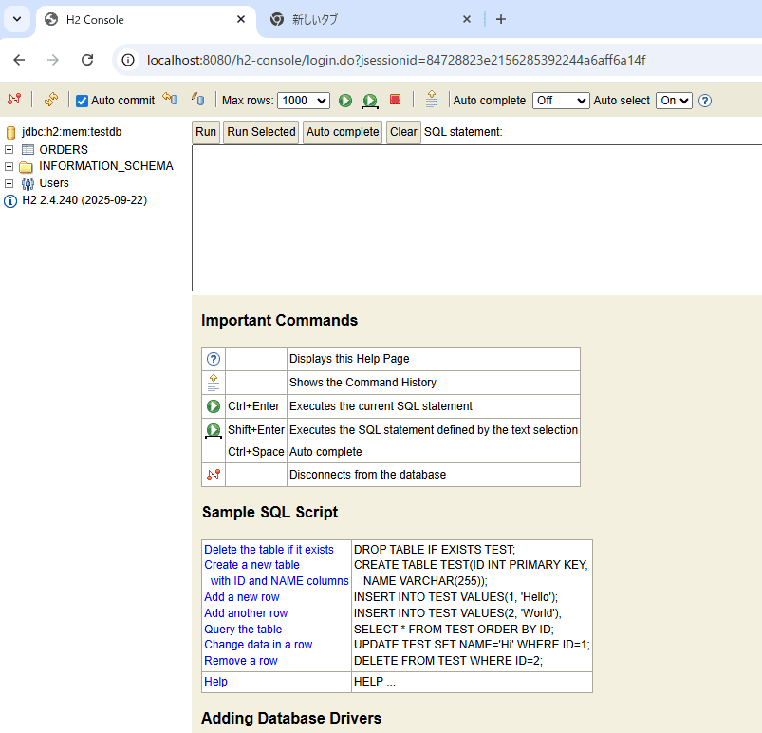762x733 pixels.
Task: Switch to the 新しいタブ browser tab
Action: click(x=370, y=19)
